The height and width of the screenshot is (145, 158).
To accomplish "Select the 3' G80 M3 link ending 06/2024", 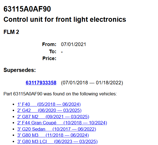I will (53, 135).
